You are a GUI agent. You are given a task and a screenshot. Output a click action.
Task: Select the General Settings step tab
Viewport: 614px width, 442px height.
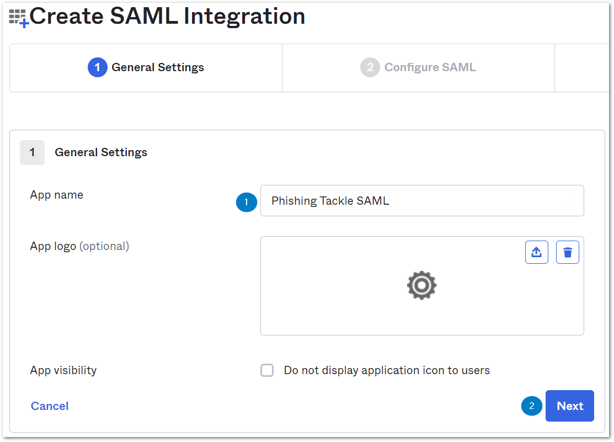coord(146,67)
